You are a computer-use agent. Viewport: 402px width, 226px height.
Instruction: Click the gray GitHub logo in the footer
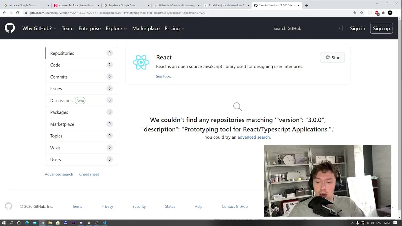coord(8,206)
